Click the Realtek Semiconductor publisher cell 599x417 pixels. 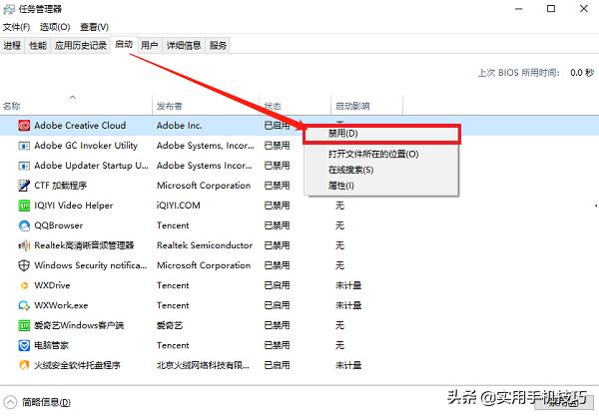point(205,245)
